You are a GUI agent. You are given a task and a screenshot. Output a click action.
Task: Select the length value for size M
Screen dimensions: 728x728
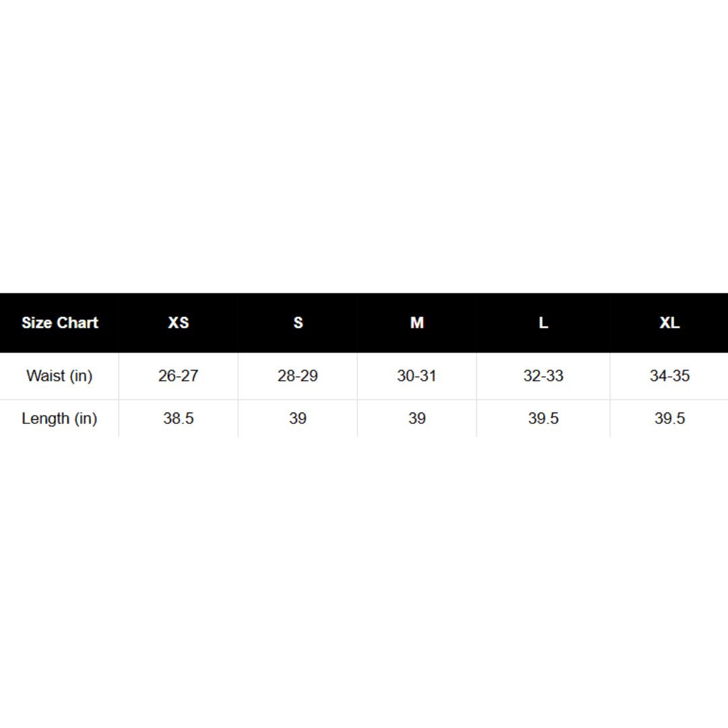point(417,419)
